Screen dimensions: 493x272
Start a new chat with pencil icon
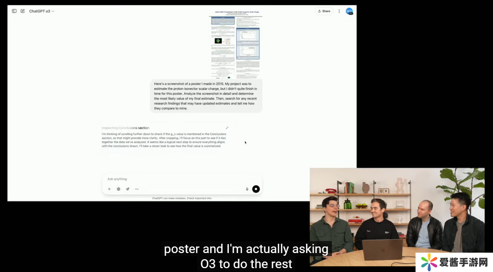coord(22,11)
